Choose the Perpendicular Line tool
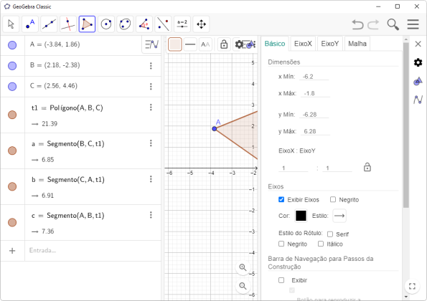The width and height of the screenshot is (427, 301). click(x=68, y=24)
